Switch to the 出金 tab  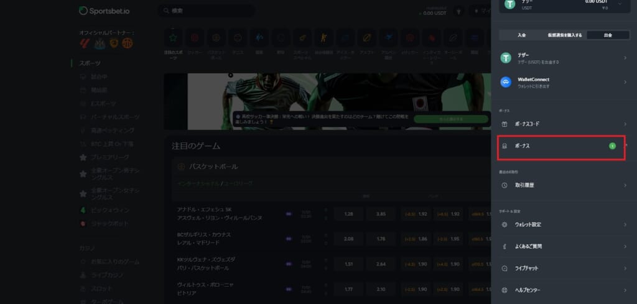pyautogui.click(x=608, y=35)
